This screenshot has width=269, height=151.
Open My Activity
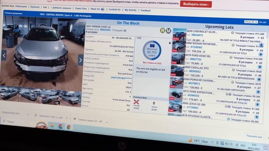(x=131, y=10)
